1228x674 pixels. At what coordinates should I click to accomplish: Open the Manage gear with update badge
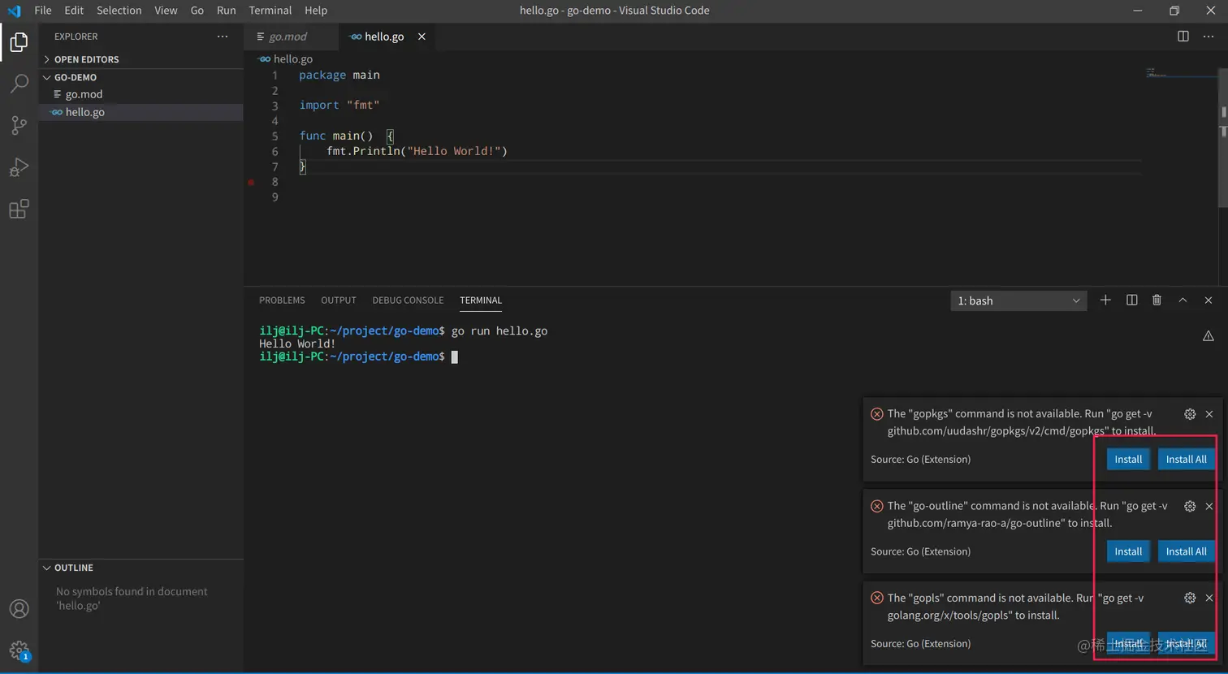click(x=19, y=650)
